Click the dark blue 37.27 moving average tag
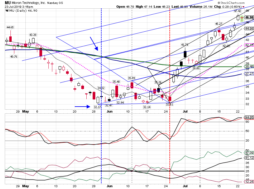 (x=249, y=74)
